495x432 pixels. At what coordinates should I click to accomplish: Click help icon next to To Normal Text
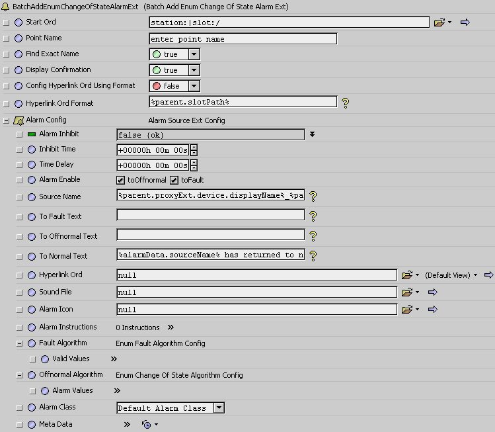point(313,255)
